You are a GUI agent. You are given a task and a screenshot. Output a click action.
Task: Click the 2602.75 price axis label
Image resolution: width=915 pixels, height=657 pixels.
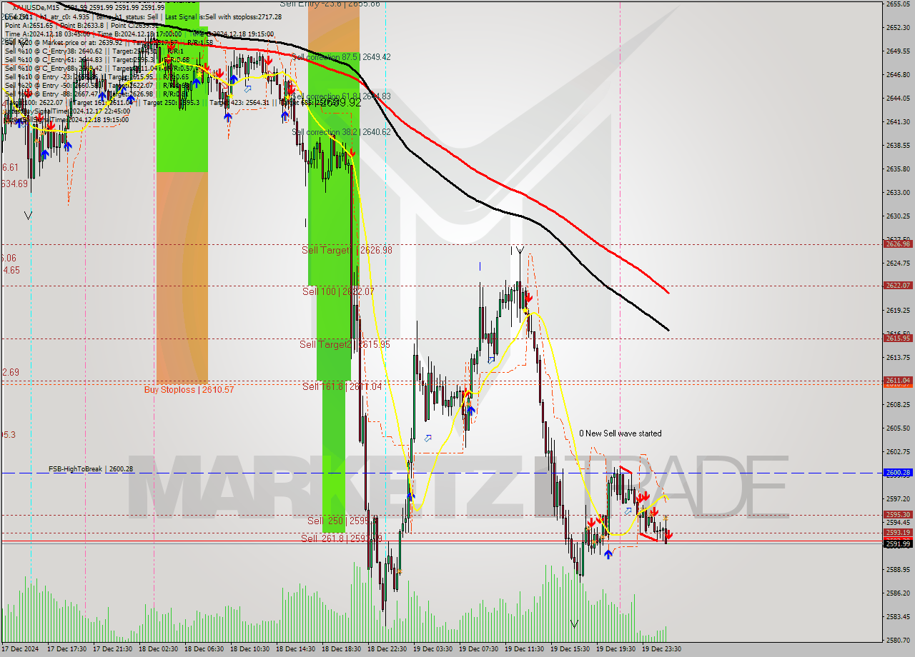[x=898, y=452]
